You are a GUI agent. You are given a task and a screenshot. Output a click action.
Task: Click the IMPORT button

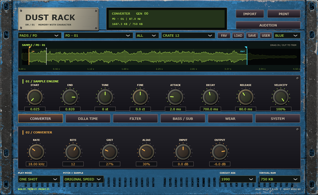point(250,14)
